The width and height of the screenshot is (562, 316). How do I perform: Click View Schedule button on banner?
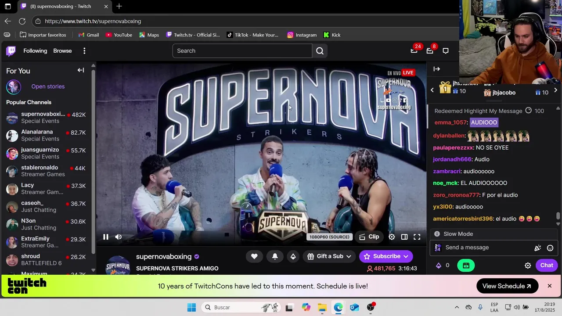tap(507, 286)
